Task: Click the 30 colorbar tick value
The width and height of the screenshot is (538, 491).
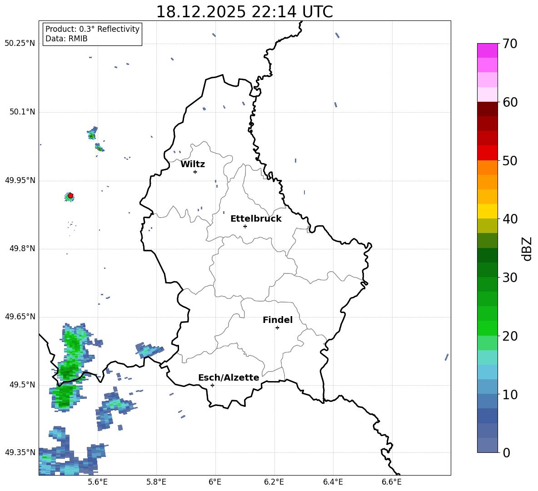Action: (510, 278)
